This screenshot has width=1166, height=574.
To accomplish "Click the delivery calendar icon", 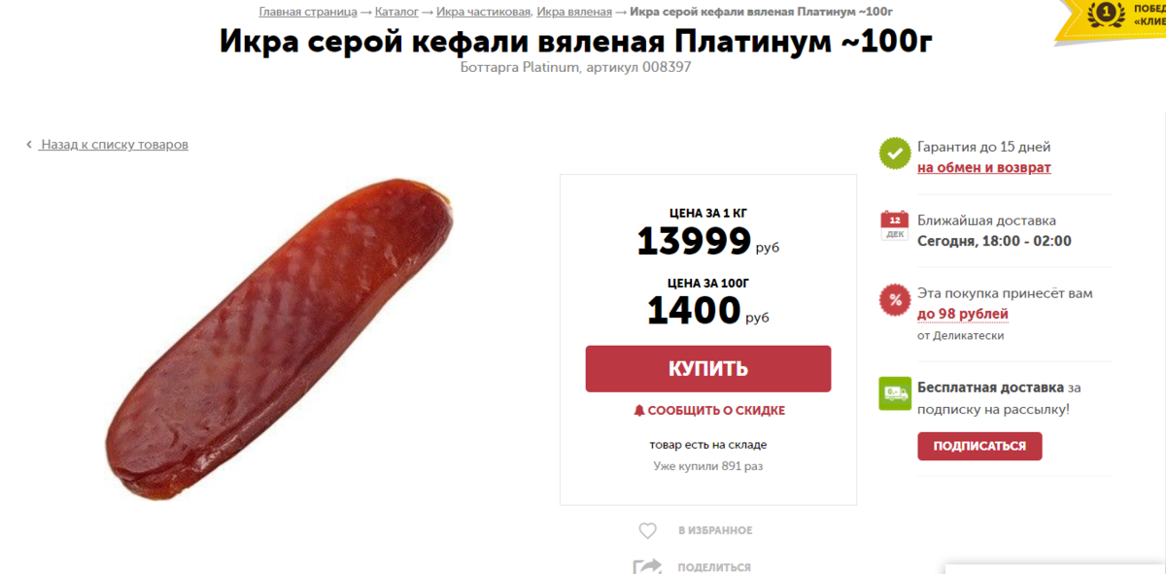I will click(x=894, y=225).
